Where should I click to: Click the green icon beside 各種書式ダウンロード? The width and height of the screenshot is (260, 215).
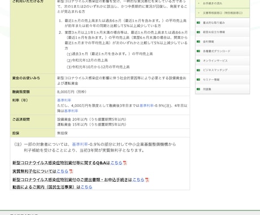(x=198, y=51)
